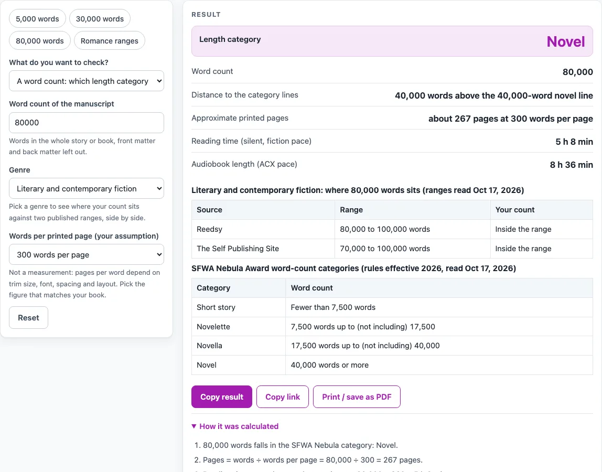Click the 'Short story' category cell
The image size is (602, 472).
pyautogui.click(x=239, y=307)
